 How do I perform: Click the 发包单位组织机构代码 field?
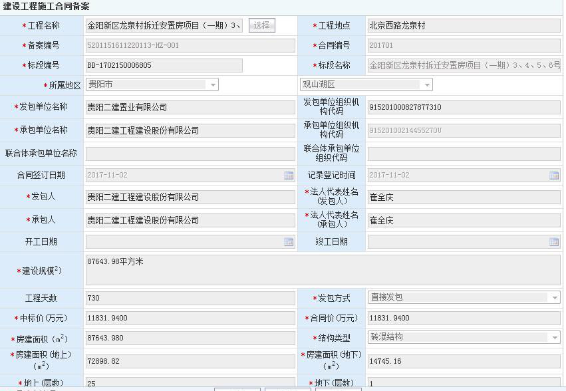click(x=464, y=107)
